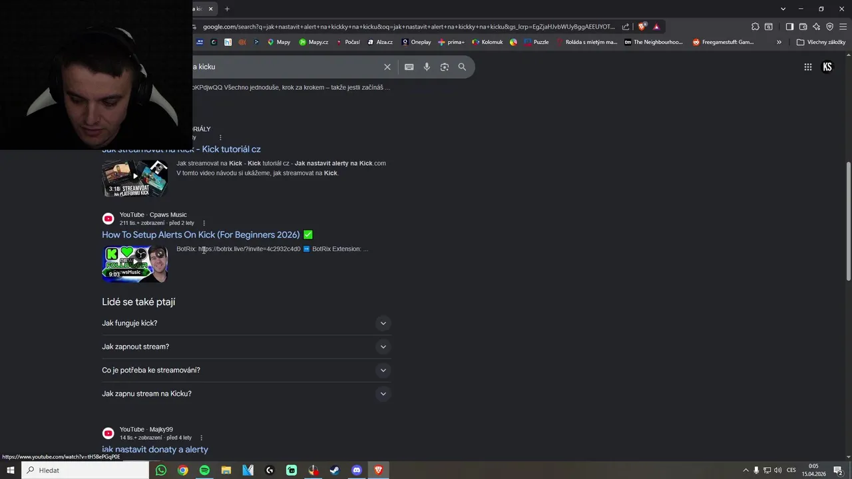Viewport: 852px width, 479px height.
Task: Click the address bar URL
Action: 409,27
